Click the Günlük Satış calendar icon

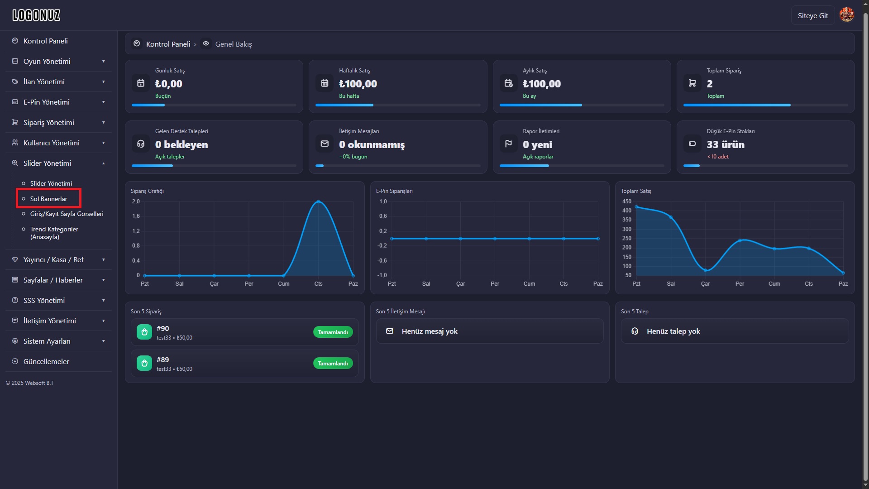tap(141, 83)
